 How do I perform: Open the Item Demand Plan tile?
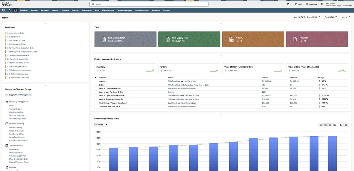pyautogui.click(x=125, y=39)
